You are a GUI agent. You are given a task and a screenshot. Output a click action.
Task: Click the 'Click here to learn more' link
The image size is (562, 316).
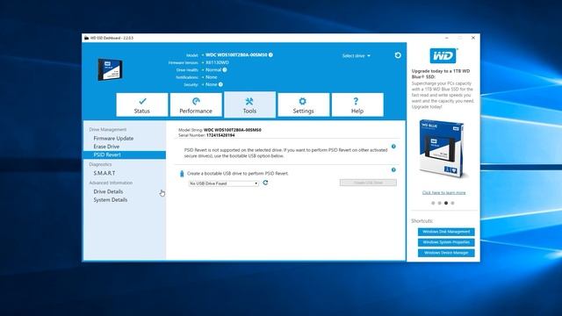tap(443, 193)
